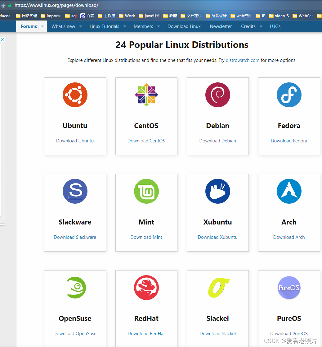Screen dimensions: 322x347
Task: Open the Work bookmark folder
Action: pyautogui.click(x=127, y=16)
